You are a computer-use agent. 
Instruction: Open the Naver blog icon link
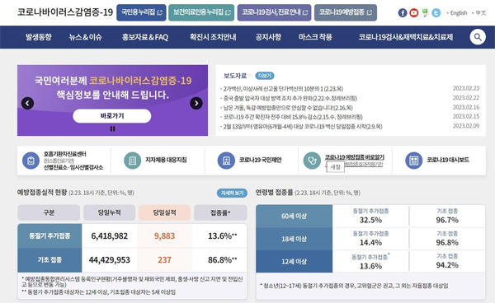click(x=425, y=12)
